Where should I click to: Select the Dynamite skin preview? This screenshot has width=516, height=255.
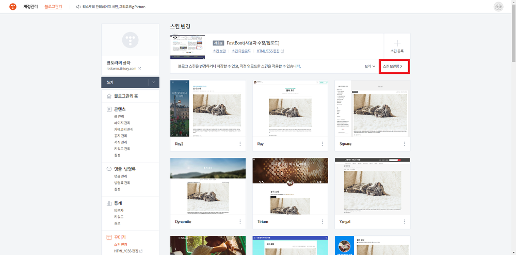[208, 186]
